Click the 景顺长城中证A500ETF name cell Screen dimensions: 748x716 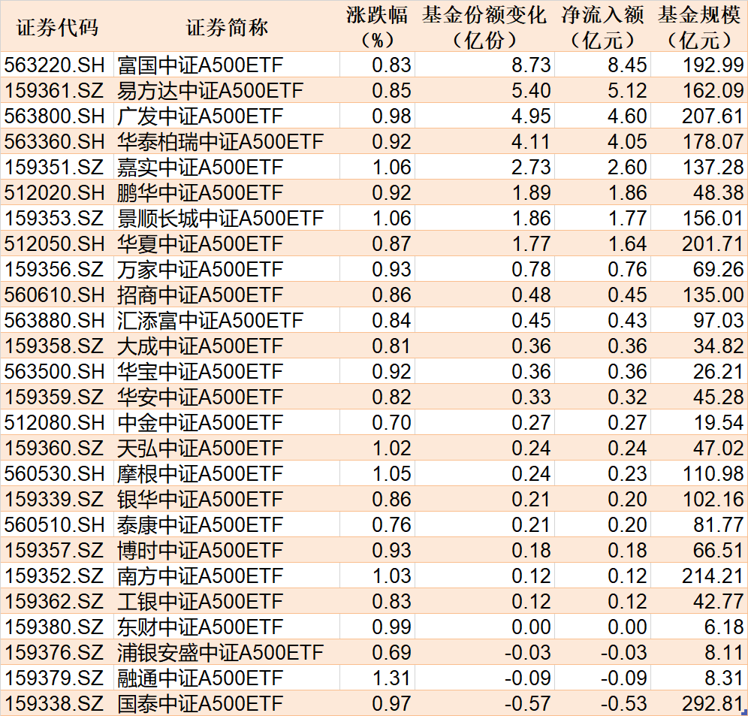tap(220, 219)
